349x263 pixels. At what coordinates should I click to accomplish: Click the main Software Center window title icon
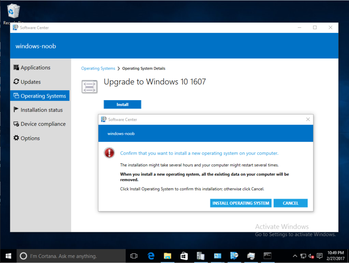coord(15,27)
